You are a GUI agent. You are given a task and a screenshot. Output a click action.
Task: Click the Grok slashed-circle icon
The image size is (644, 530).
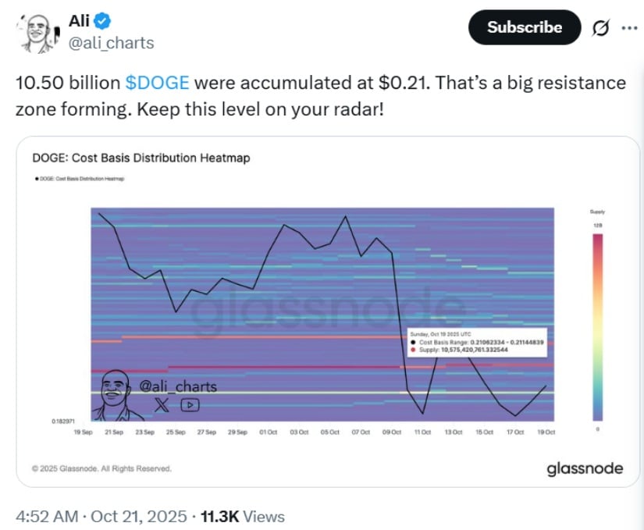point(600,27)
